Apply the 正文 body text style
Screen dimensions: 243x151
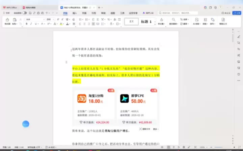click(x=132, y=21)
